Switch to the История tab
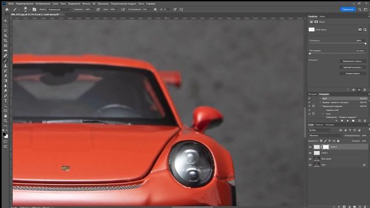The width and height of the screenshot is (370, 208). click(313, 94)
